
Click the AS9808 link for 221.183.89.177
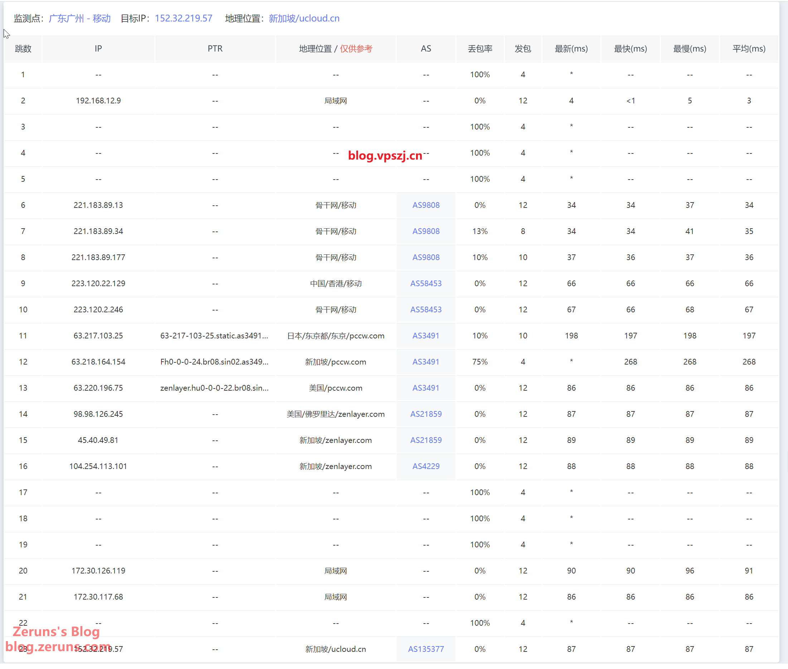click(425, 257)
